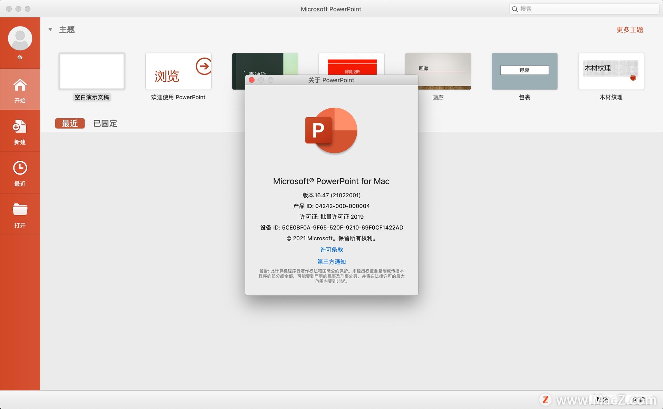Click the search magnifier icon
The width and height of the screenshot is (663, 409).
pos(515,9)
